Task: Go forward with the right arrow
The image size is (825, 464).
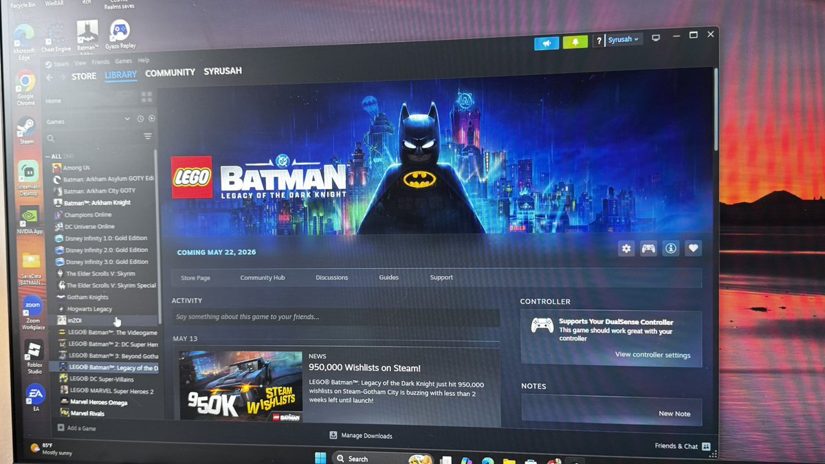Action: coord(63,77)
